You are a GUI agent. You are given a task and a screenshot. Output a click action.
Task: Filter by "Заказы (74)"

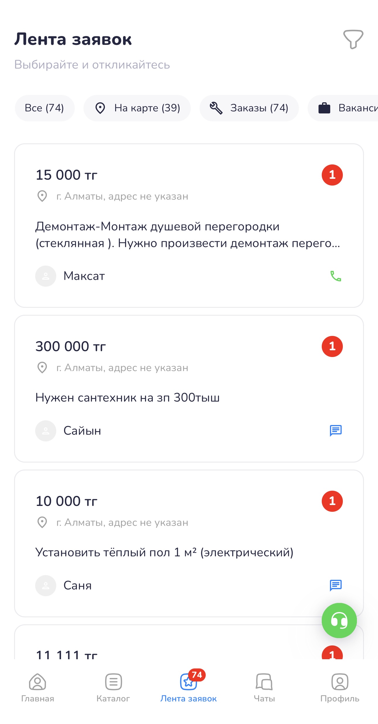249,108
